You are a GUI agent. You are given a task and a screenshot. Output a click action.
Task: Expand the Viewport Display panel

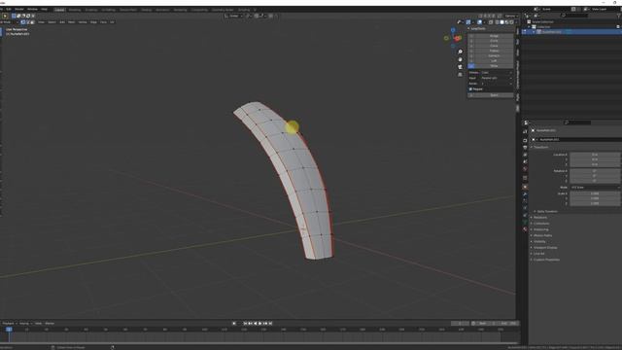pos(545,248)
